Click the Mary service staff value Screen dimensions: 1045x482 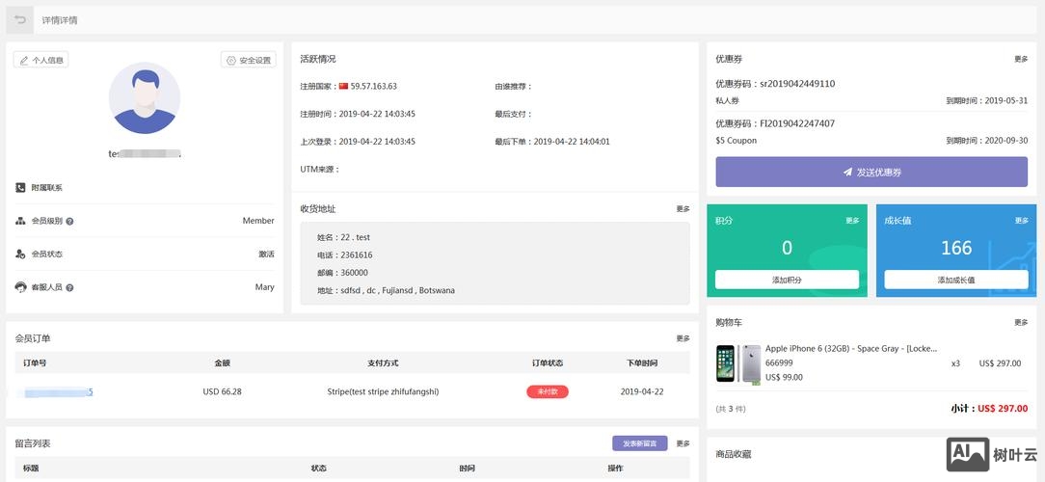[x=264, y=287]
